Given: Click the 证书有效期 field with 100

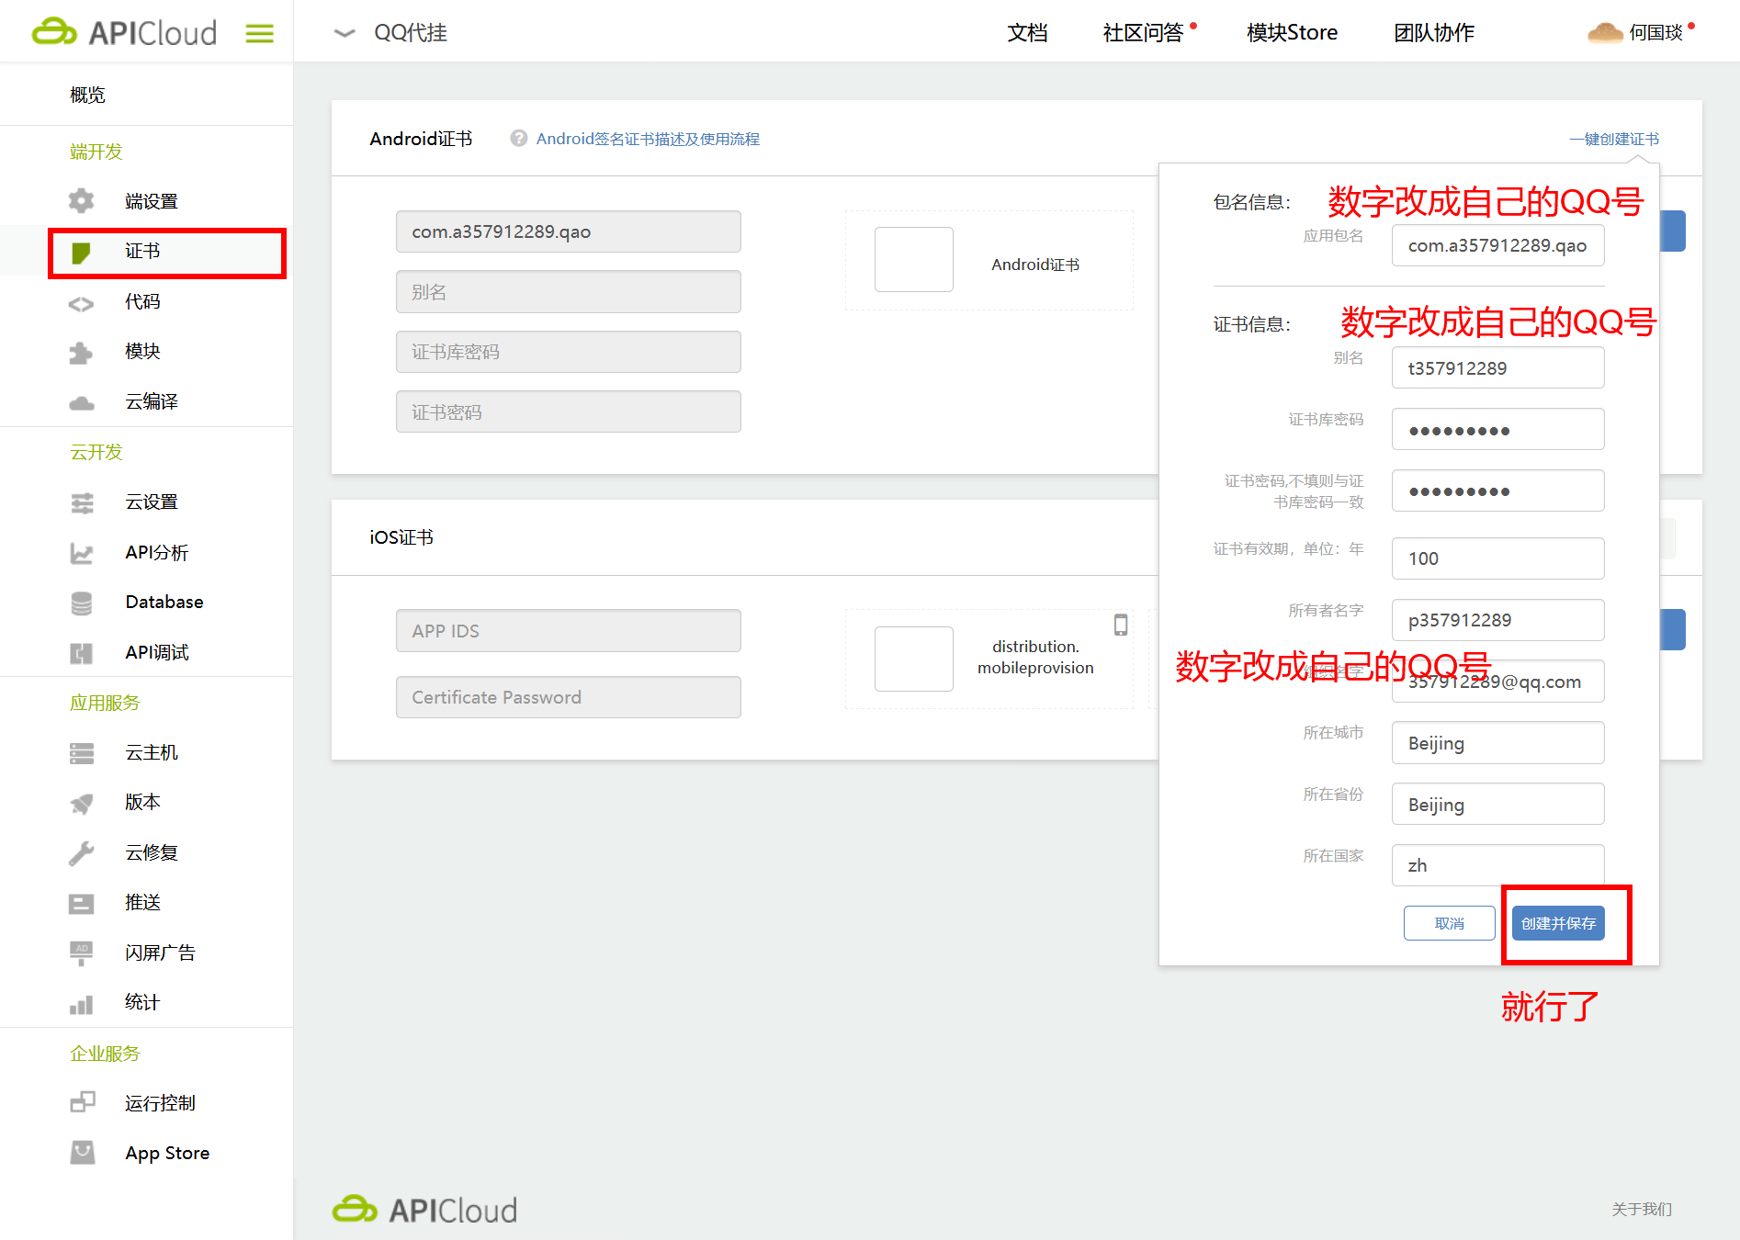Looking at the screenshot, I should coord(1498,558).
